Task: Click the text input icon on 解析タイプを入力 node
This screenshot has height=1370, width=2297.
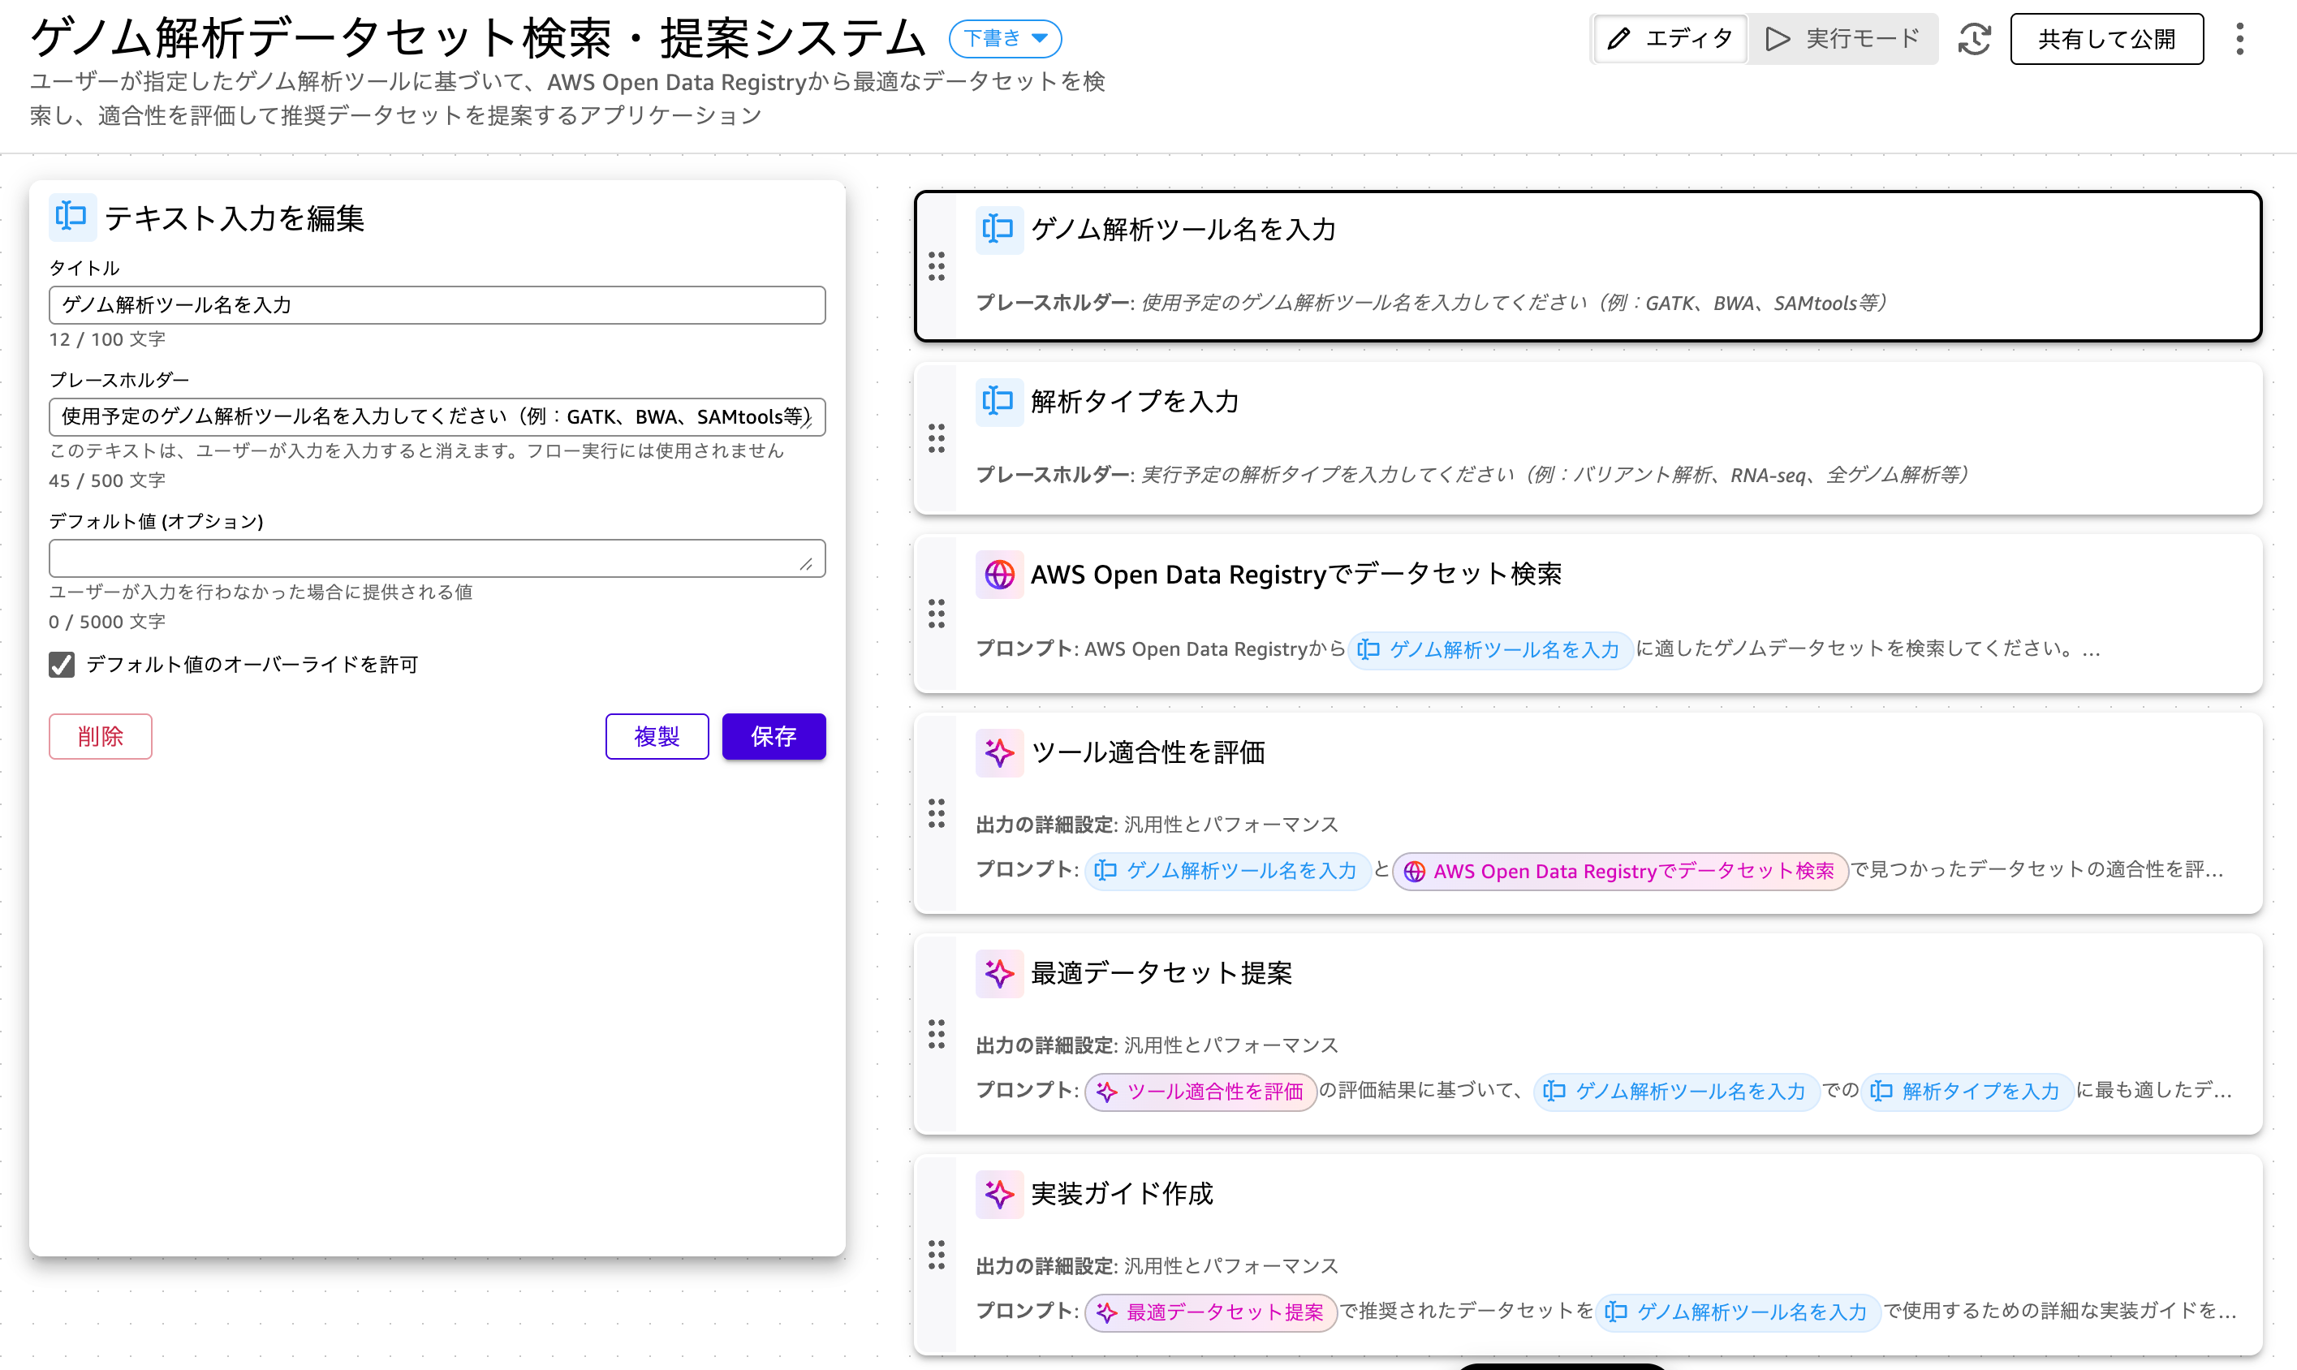Action: (999, 402)
